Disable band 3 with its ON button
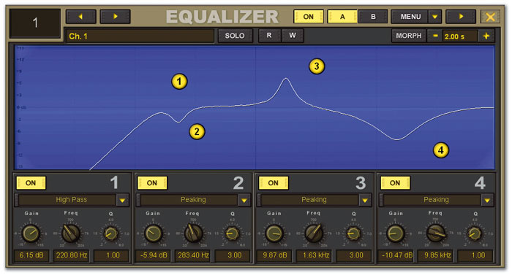 click(274, 183)
